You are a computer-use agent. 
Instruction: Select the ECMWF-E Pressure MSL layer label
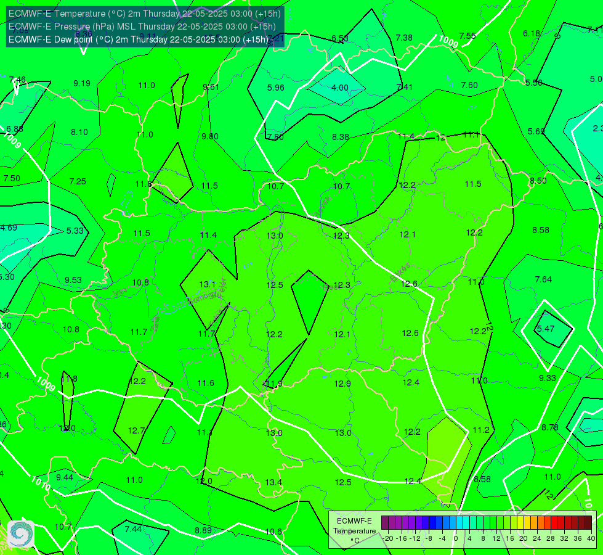142,27
